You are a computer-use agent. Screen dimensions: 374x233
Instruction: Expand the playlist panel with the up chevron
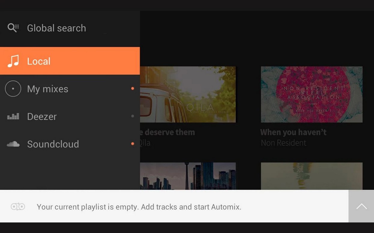tap(361, 206)
